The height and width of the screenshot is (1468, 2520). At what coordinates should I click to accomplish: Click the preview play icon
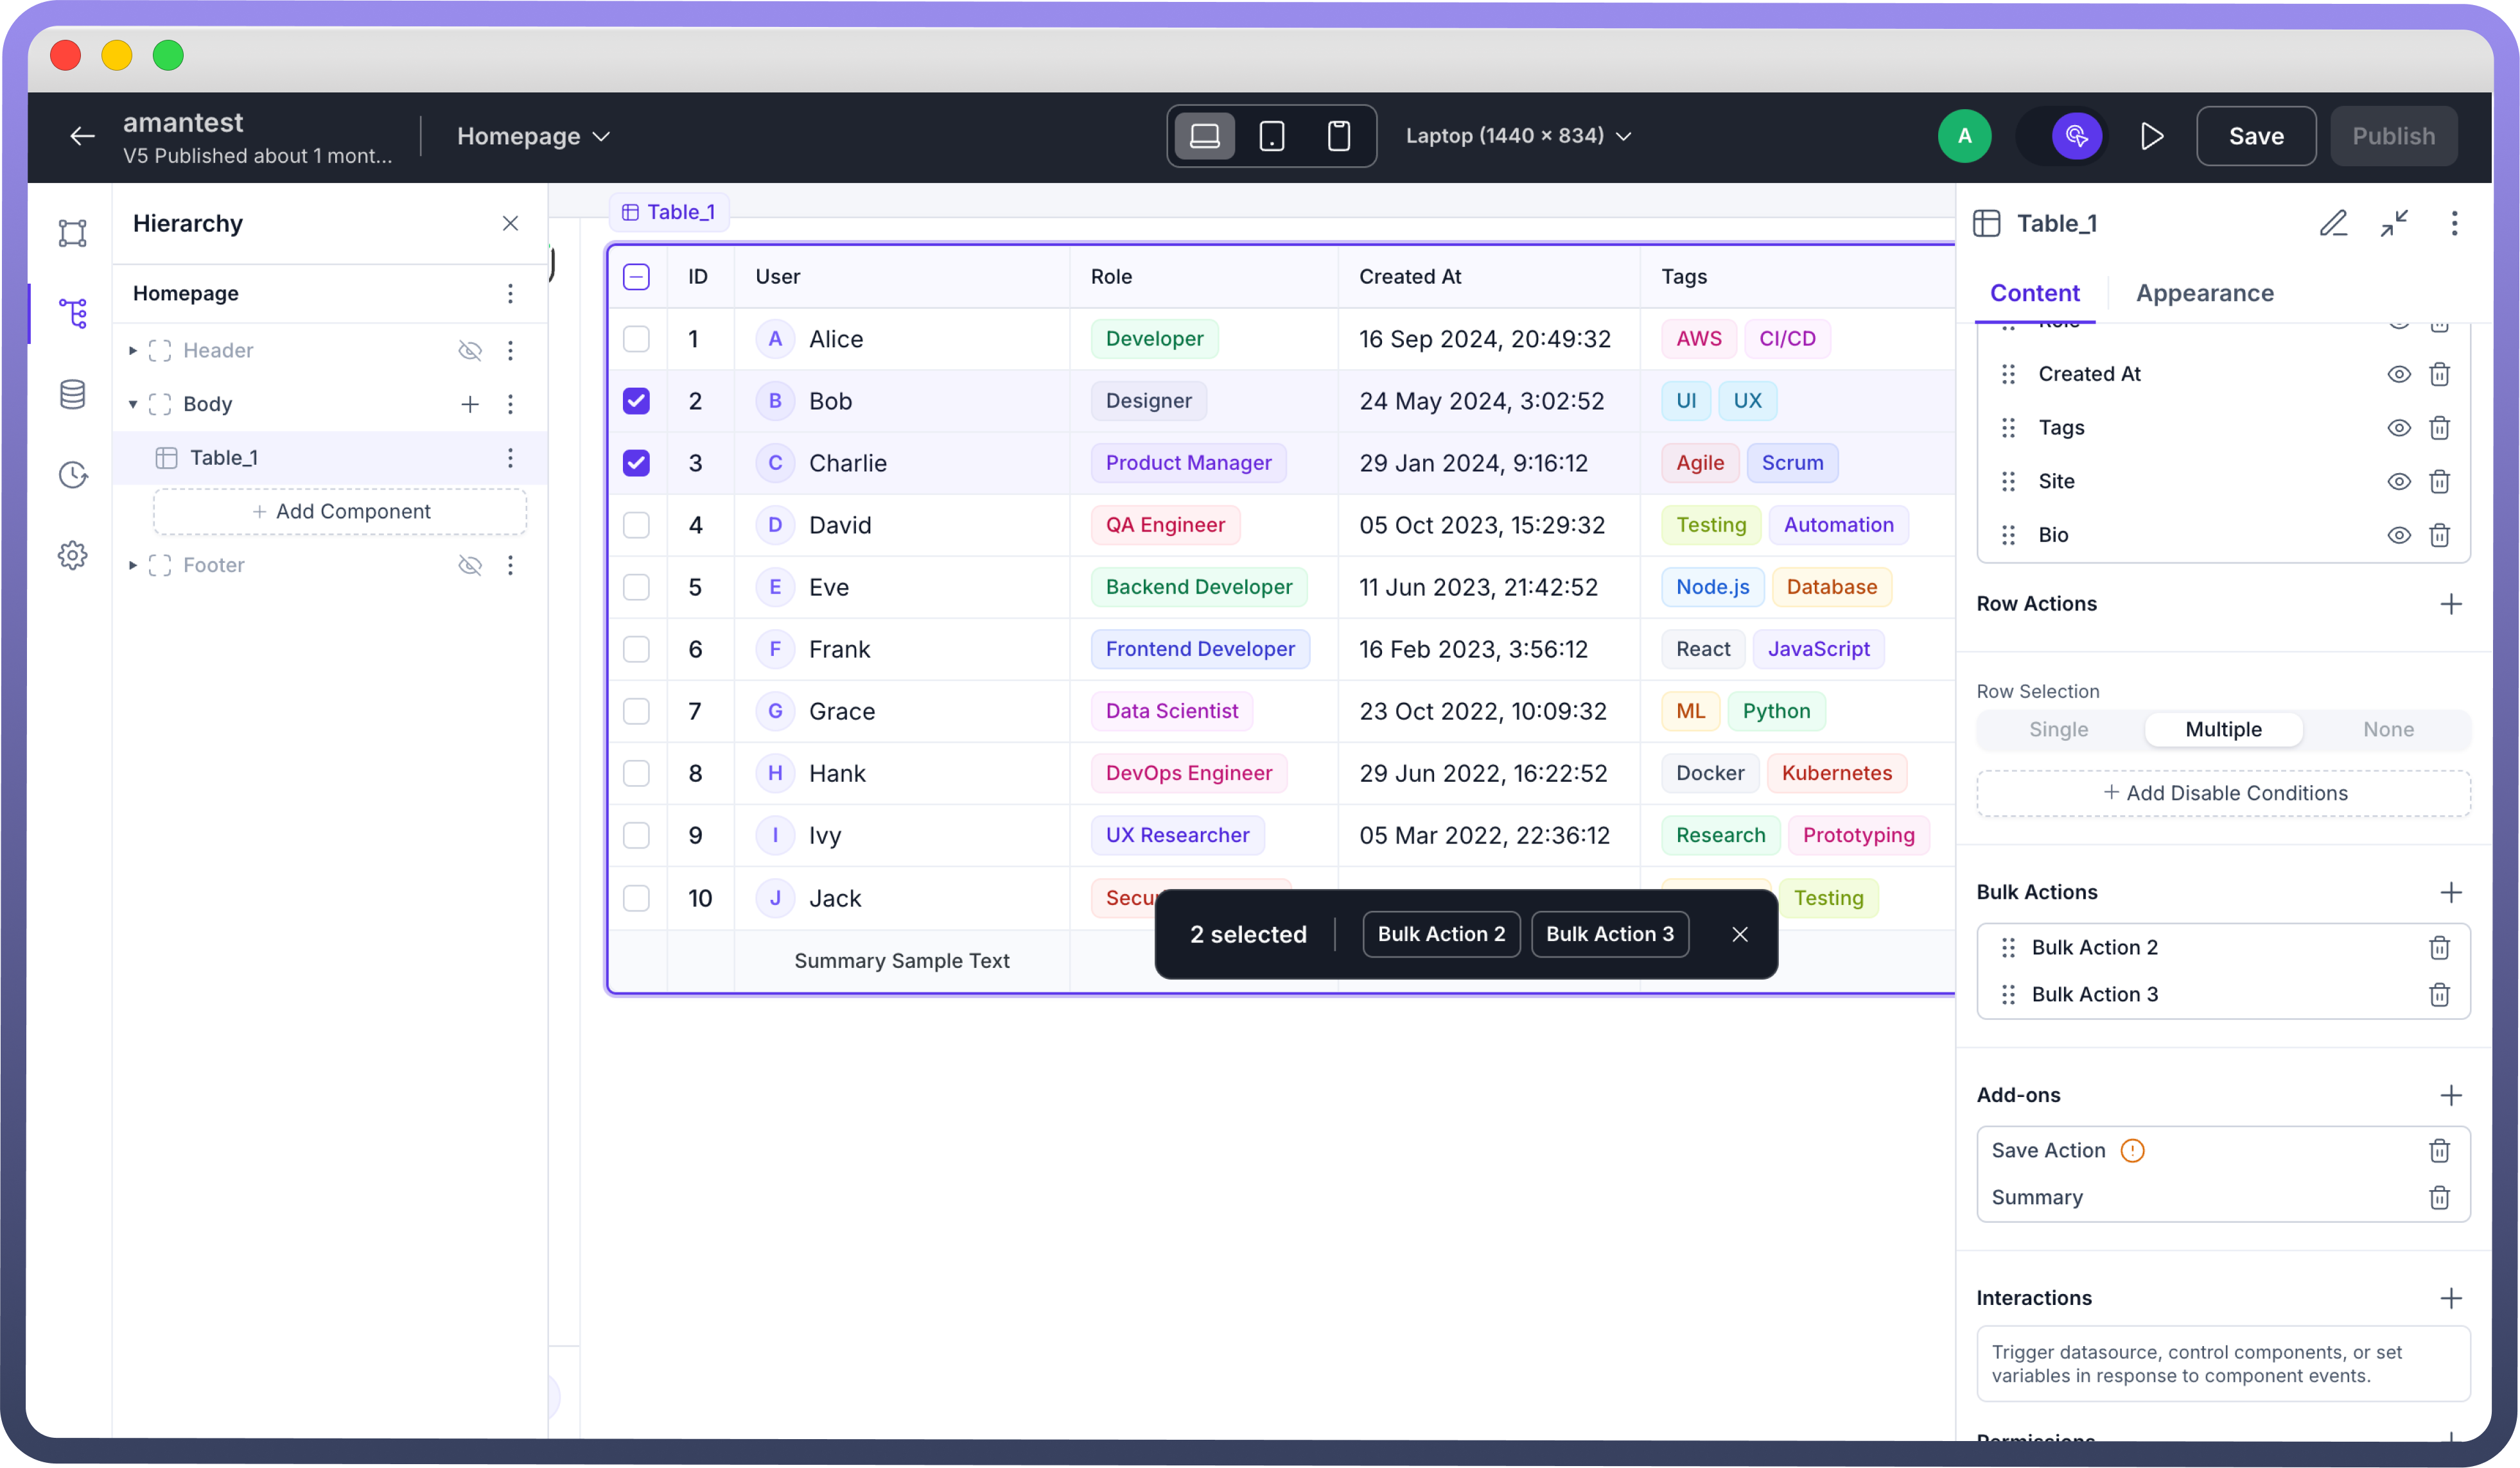pyautogui.click(x=2151, y=136)
